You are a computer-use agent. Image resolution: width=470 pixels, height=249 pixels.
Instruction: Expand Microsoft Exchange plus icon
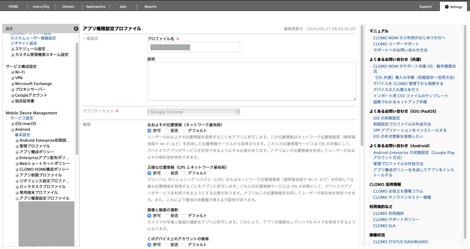(x=13, y=84)
